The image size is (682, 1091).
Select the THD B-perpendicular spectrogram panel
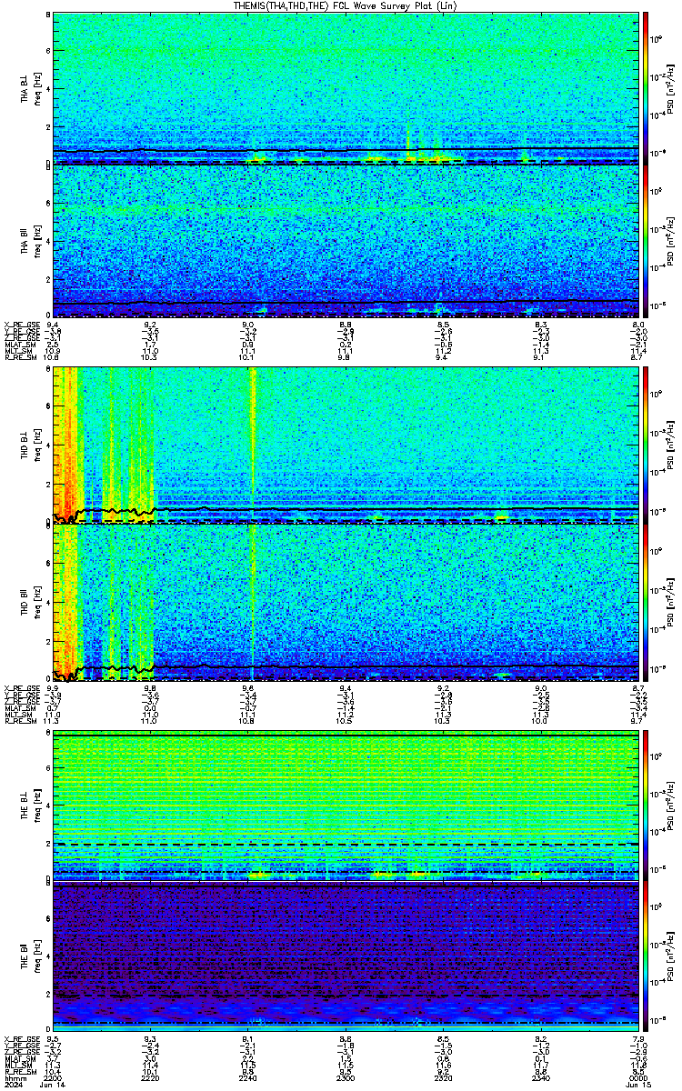click(x=346, y=445)
